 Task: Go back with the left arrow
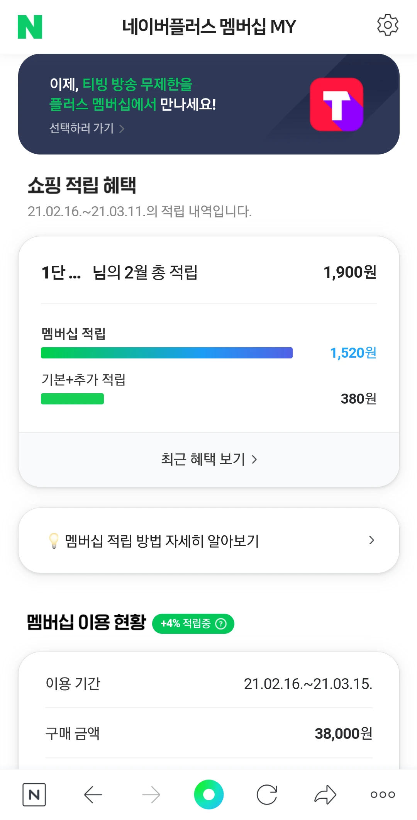pyautogui.click(x=93, y=795)
